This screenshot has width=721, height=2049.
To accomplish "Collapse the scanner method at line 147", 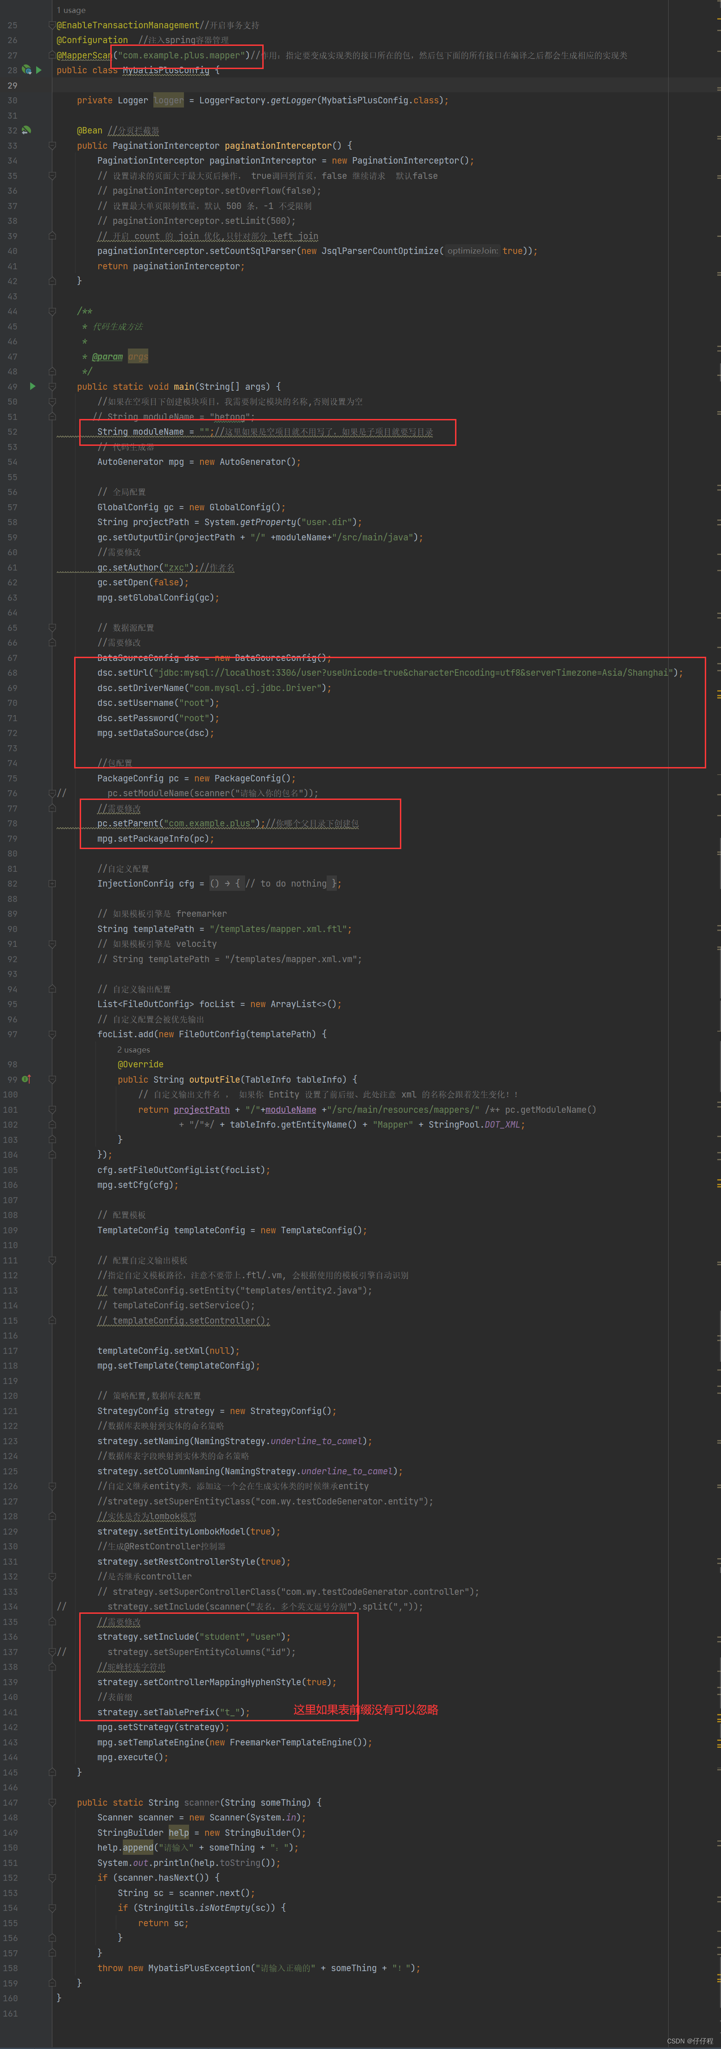I will coord(52,1802).
